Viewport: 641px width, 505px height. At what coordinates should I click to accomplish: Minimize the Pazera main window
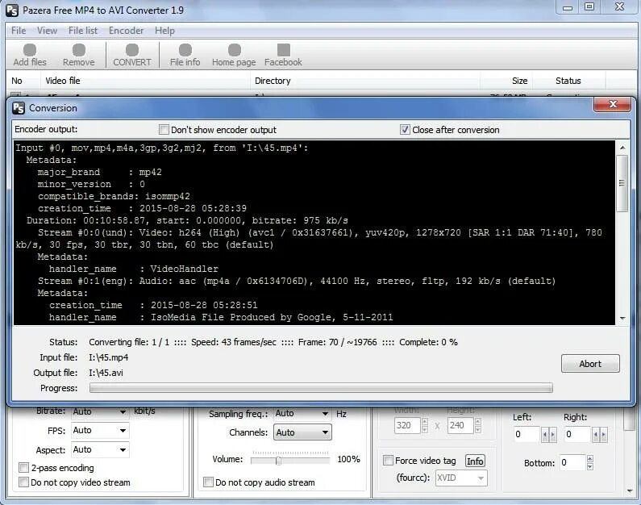pos(568,7)
